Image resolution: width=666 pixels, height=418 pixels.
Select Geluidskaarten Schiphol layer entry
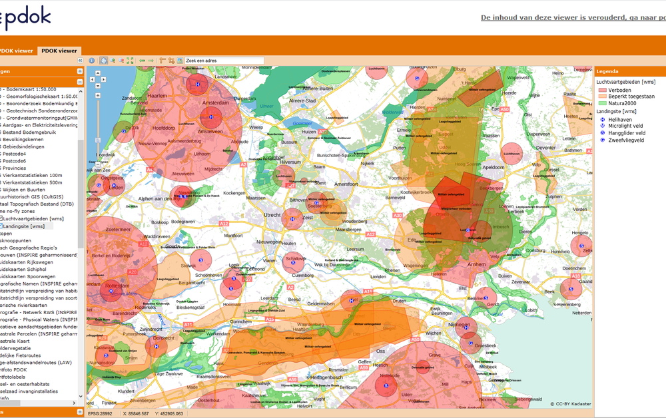click(x=23, y=269)
